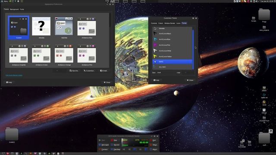Choose the ArchCursorBlue pointer
The image size is (276, 155).
click(x=172, y=39)
